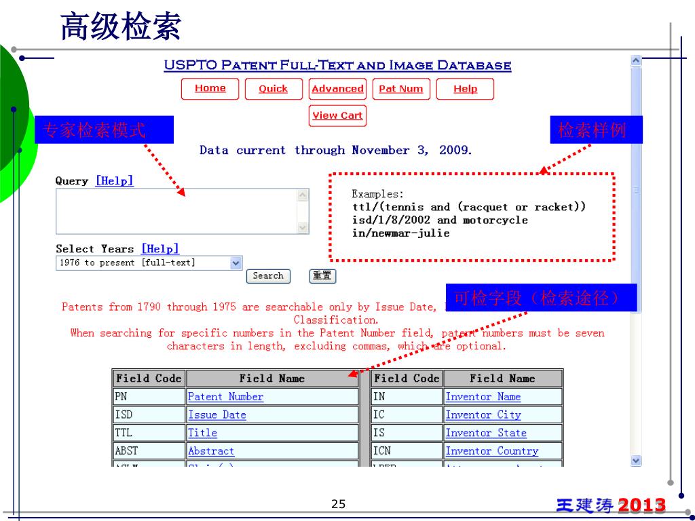The width and height of the screenshot is (695, 521).
Task: Open the Patent Number field link
Action: 225,396
